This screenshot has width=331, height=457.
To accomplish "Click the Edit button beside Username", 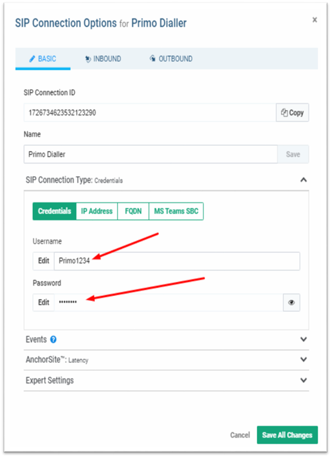I will point(43,261).
